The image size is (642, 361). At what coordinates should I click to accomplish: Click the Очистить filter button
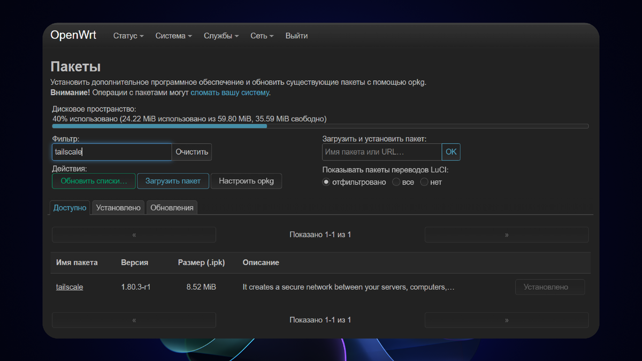point(192,152)
